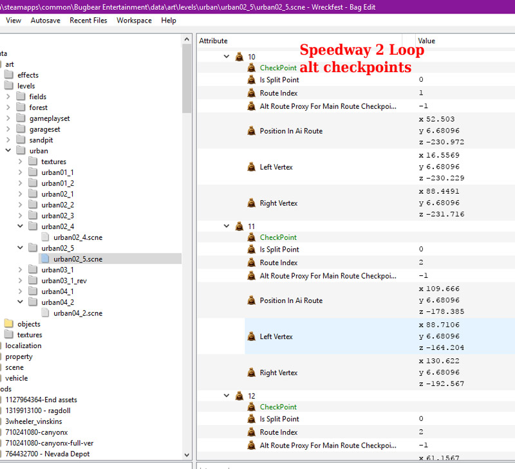Select the vehicle entry
Image resolution: width=515 pixels, height=469 pixels.
pos(17,378)
